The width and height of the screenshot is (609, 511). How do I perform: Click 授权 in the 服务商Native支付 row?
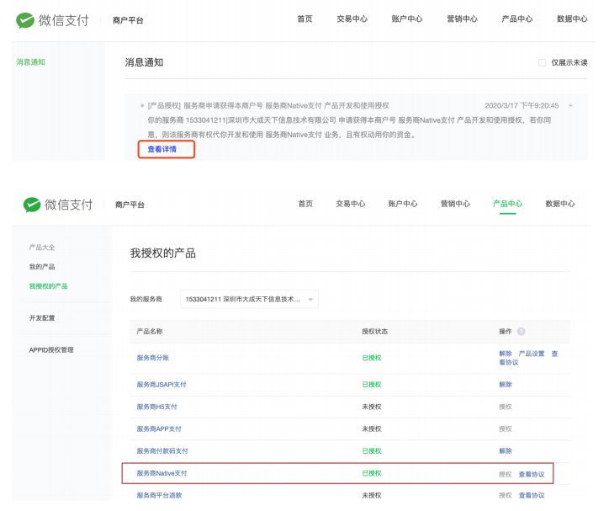506,475
